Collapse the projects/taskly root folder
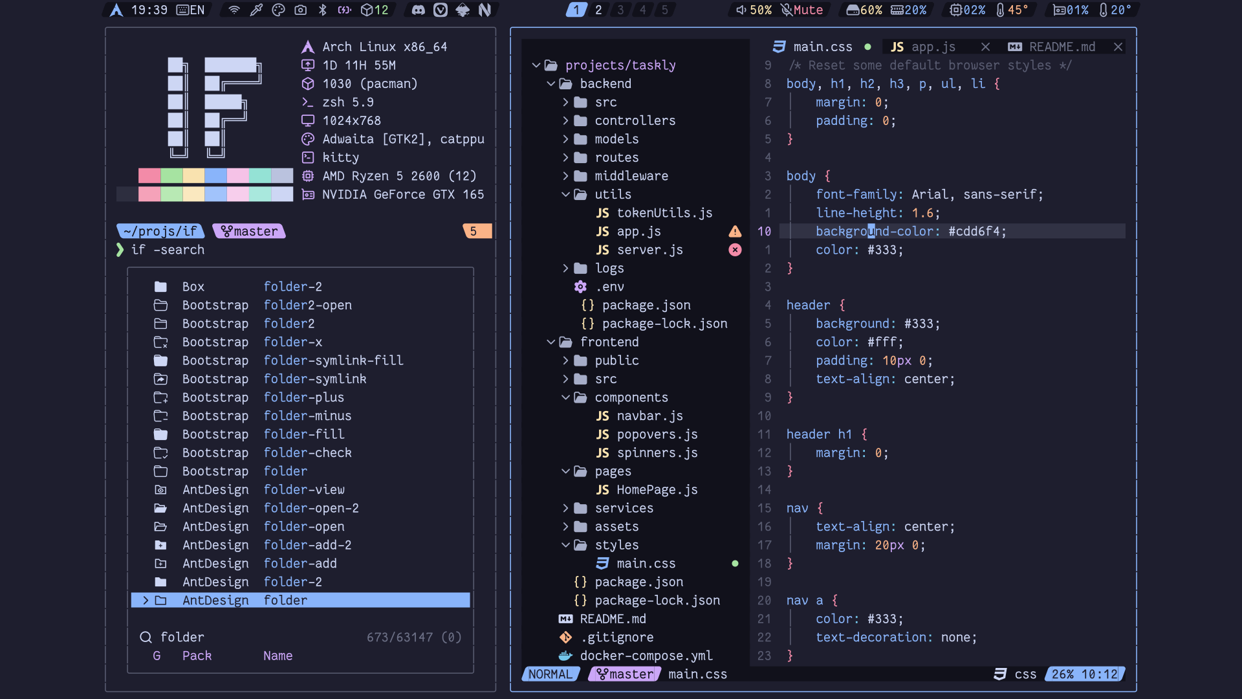1242x699 pixels. click(x=536, y=65)
